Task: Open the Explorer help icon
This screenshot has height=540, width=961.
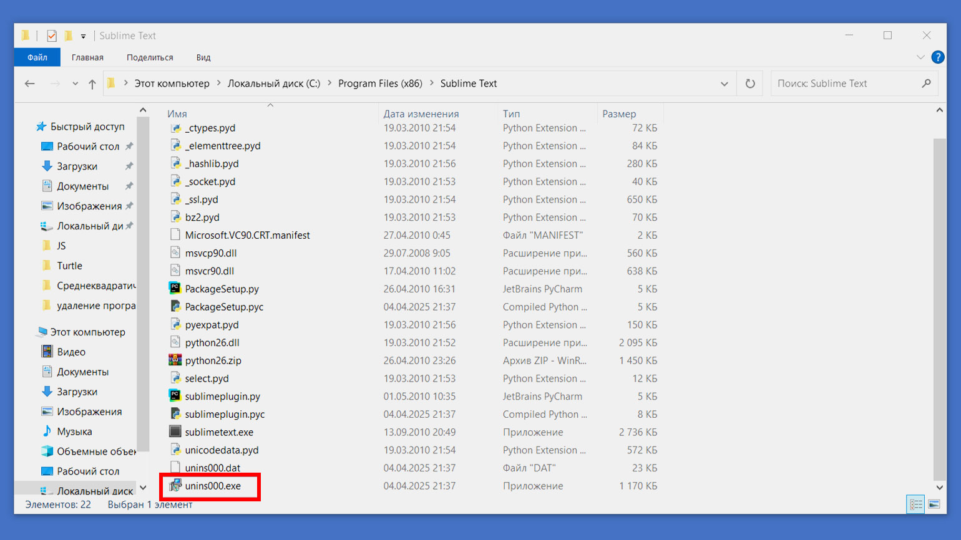Action: [x=937, y=57]
